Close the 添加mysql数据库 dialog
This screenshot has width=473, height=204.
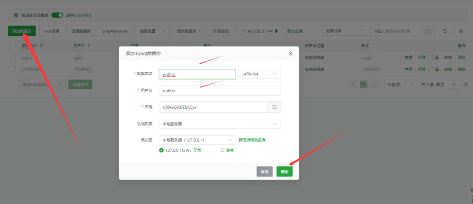[291, 54]
